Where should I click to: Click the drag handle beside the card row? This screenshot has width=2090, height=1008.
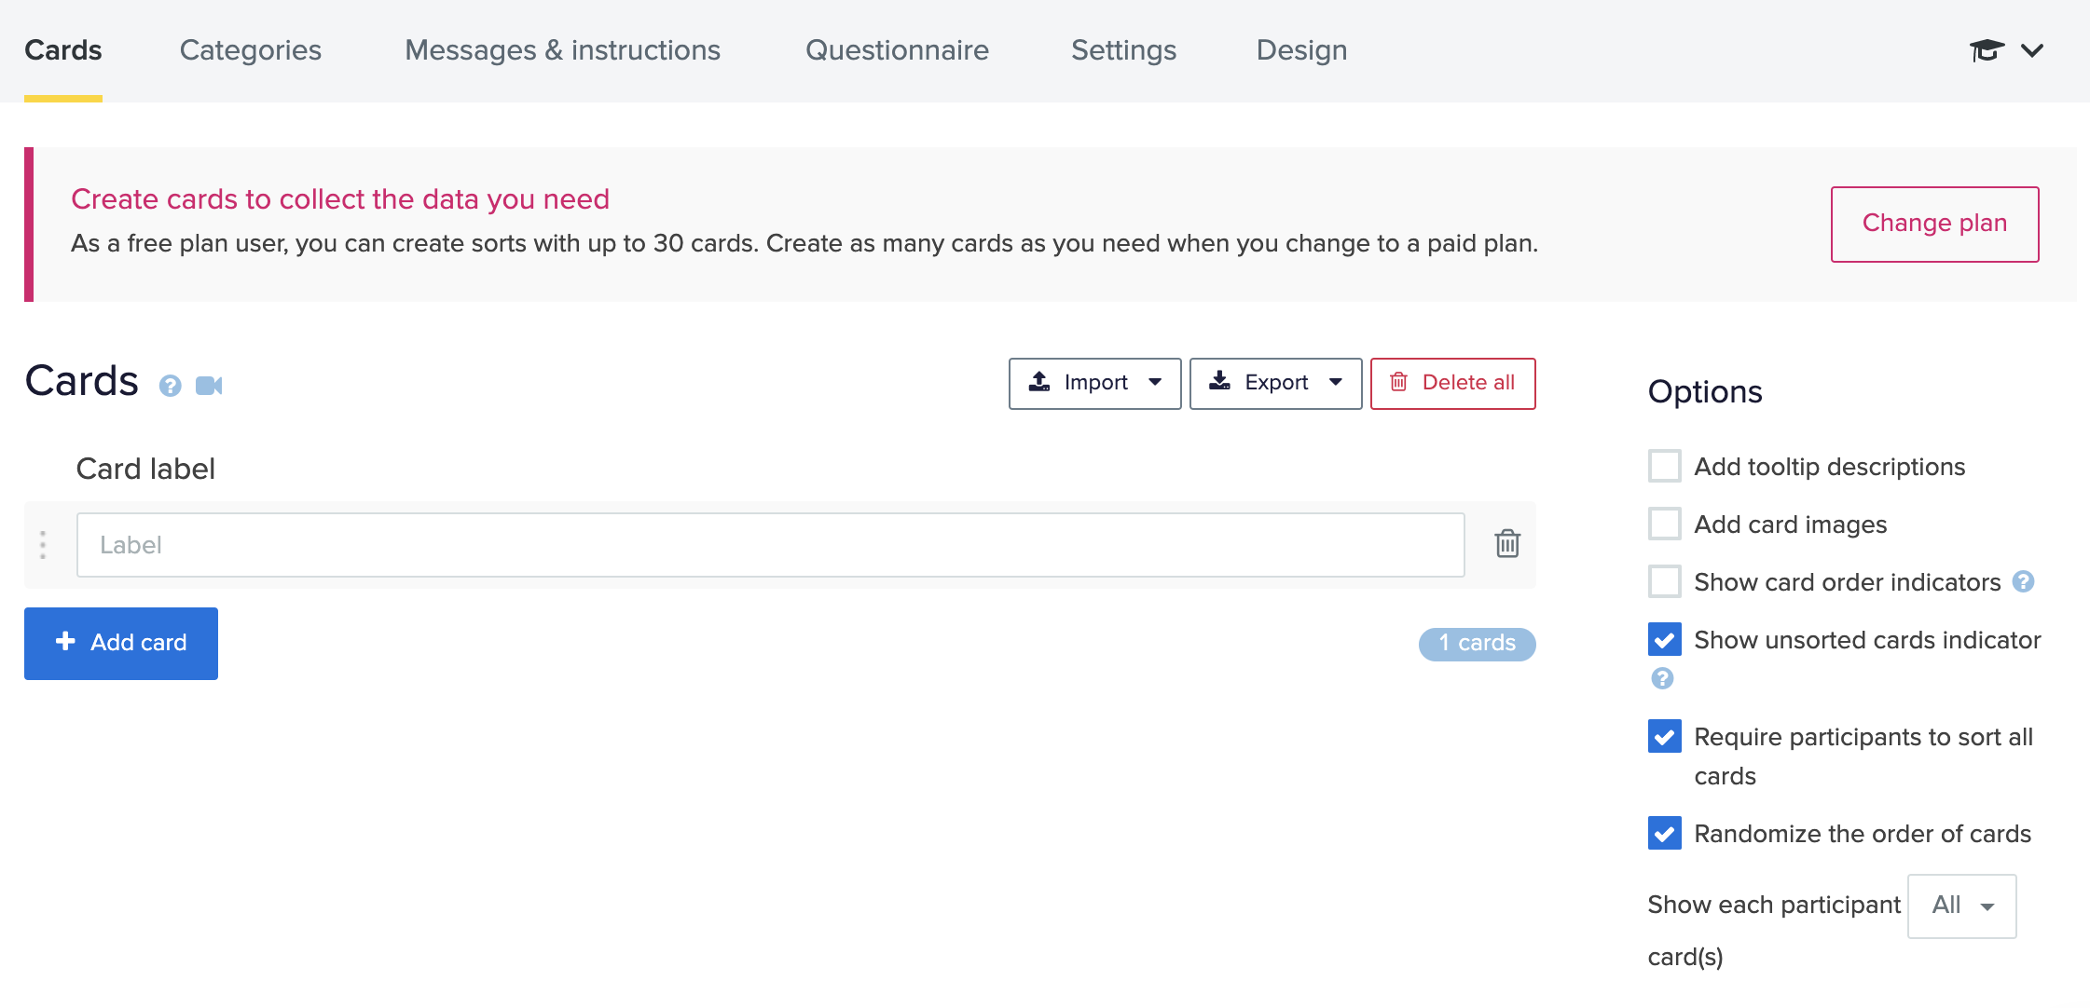pos(43,544)
